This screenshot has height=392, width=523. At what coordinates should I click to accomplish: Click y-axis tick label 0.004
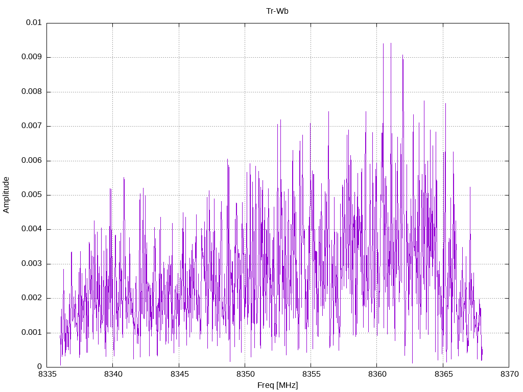click(32, 229)
